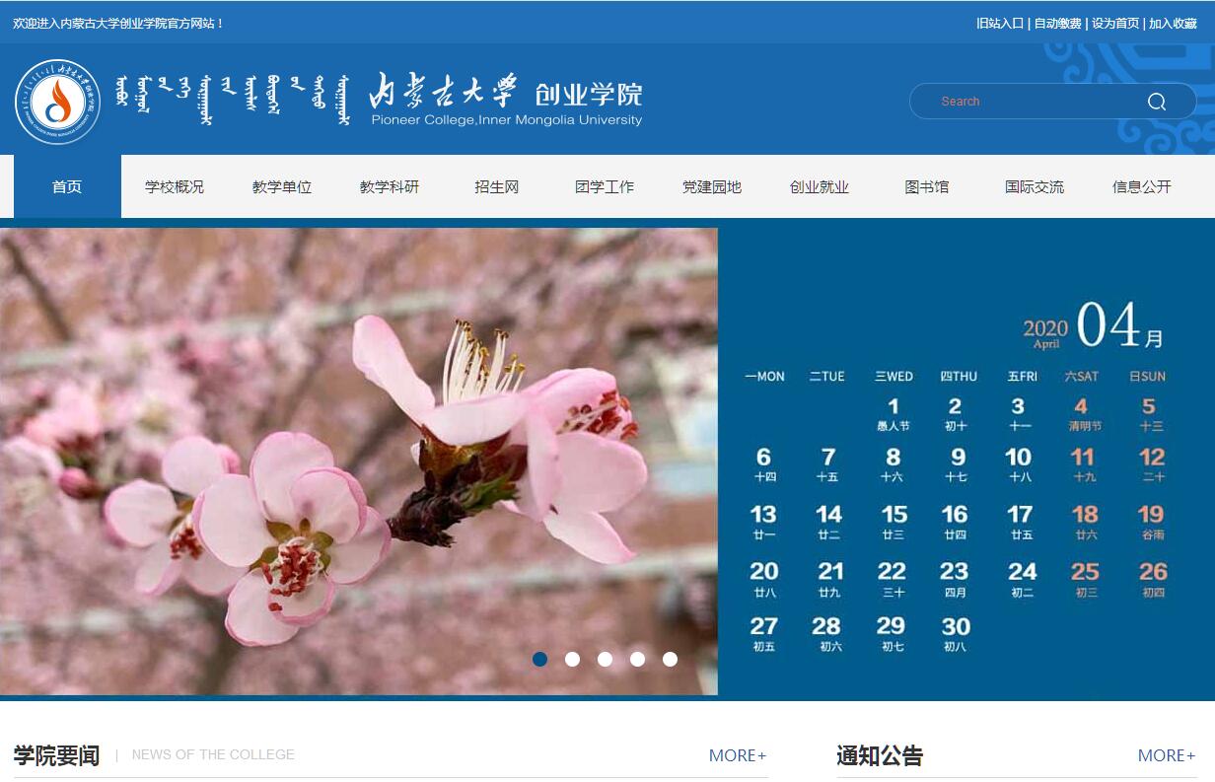Go to the 招生网 page
The height and width of the screenshot is (782, 1215).
[496, 186]
